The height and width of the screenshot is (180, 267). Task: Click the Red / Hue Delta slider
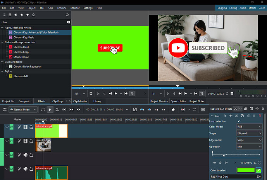[x=236, y=177]
